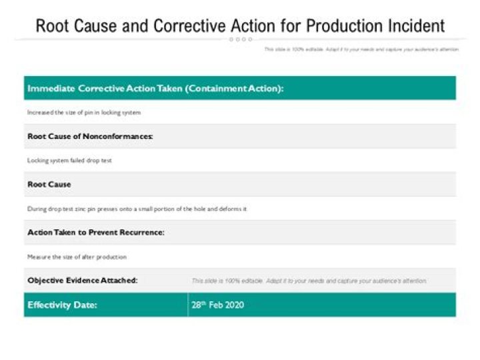Select the 'Objective Evidence Attached' label
Image resolution: width=480 pixels, height=360 pixels.
tap(83, 281)
